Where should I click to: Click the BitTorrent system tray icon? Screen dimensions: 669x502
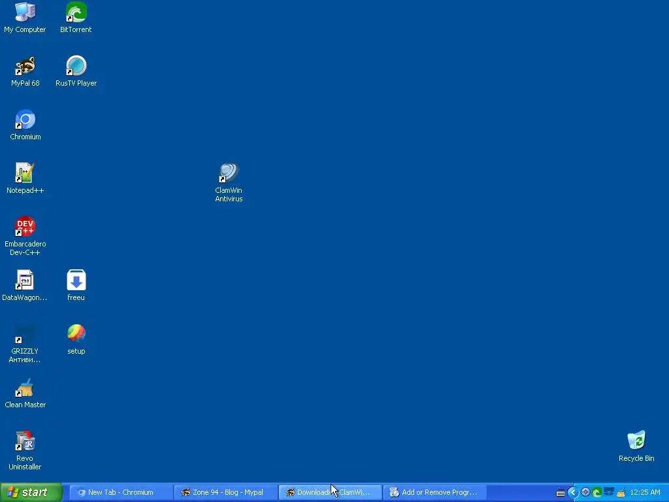pyautogui.click(x=597, y=493)
